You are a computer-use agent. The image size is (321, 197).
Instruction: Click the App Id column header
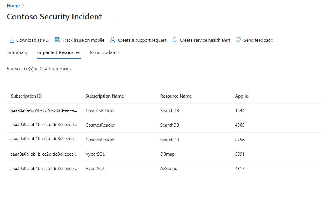pos(242,96)
